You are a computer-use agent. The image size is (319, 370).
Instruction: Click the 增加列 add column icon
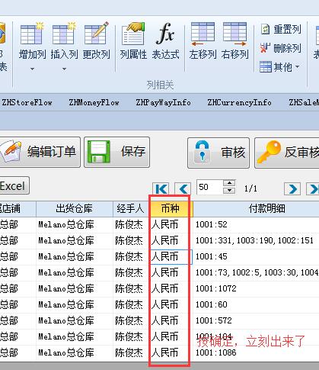32,34
